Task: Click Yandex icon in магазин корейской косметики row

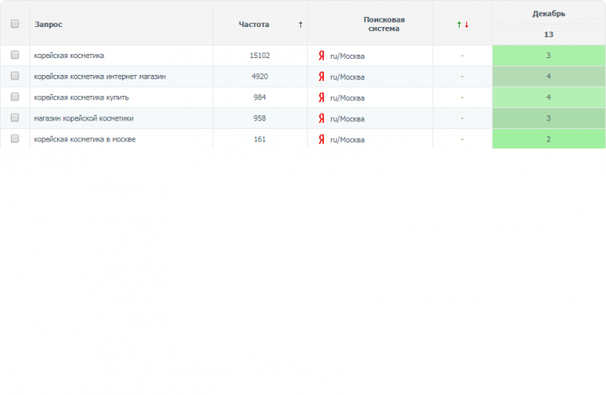Action: (322, 119)
